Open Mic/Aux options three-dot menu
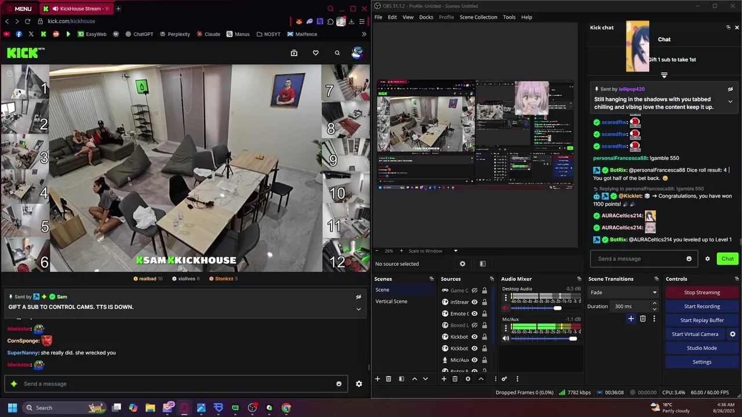742x417 pixels. (505, 328)
